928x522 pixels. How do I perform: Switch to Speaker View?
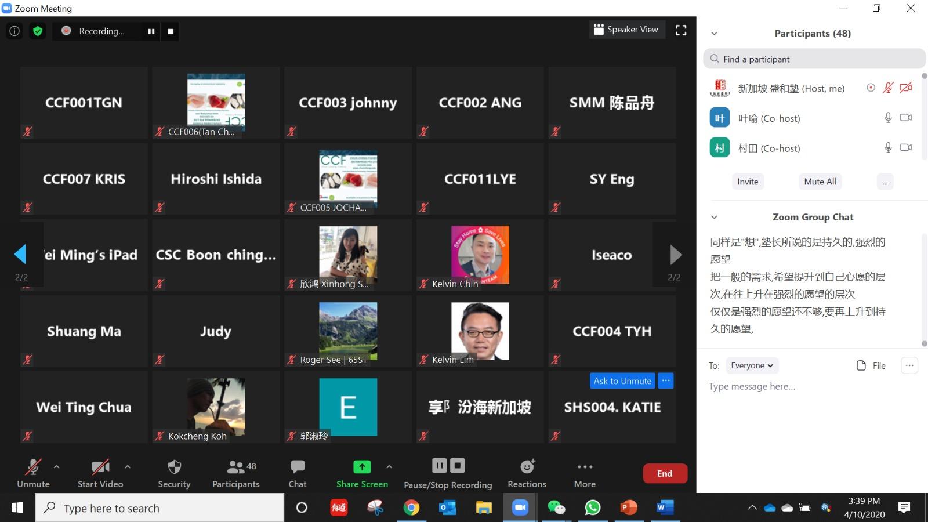pos(626,30)
